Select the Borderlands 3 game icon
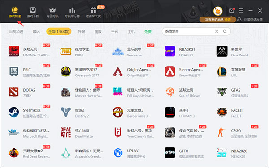Image resolution: width=269 pixels, height=168 pixels. 118,112
